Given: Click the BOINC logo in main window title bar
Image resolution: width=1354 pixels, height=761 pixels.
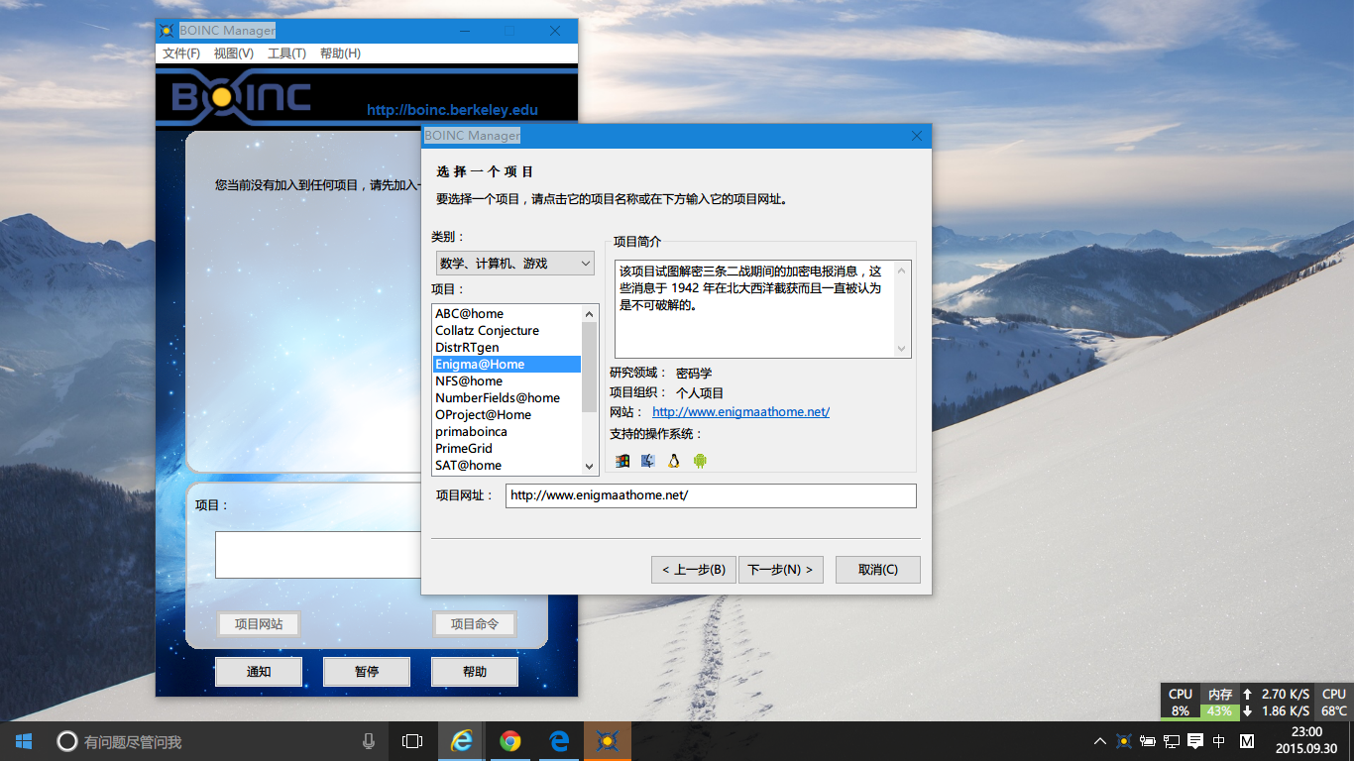Looking at the screenshot, I should (x=167, y=31).
